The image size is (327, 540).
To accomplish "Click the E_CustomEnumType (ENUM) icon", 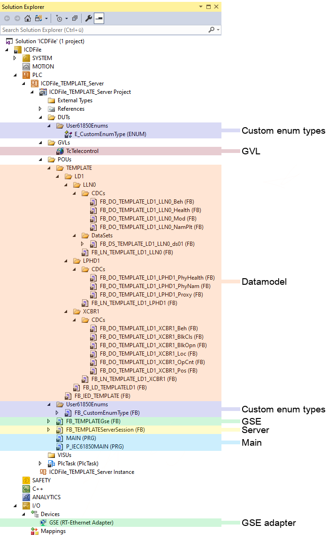I will coord(68,134).
